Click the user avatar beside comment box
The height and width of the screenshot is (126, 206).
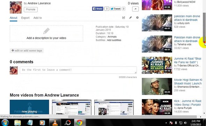pyautogui.click(x=14, y=70)
